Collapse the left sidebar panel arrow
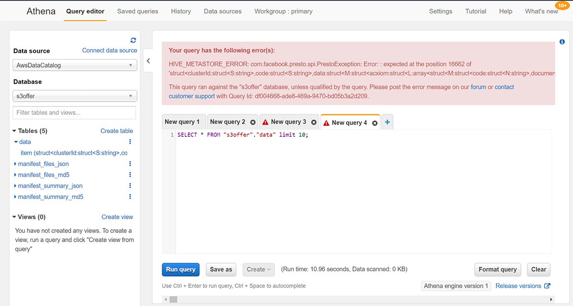 pos(148,61)
